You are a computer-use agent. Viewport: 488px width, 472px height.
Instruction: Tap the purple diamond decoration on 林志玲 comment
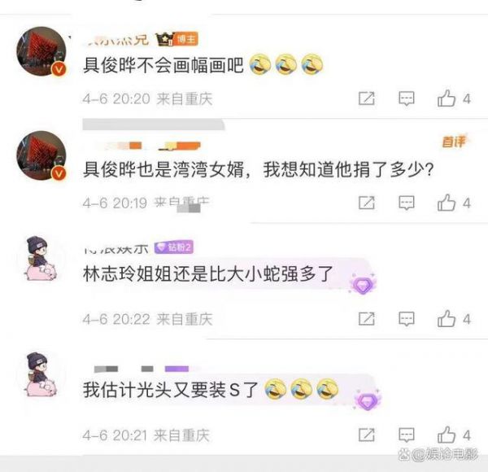point(362,284)
